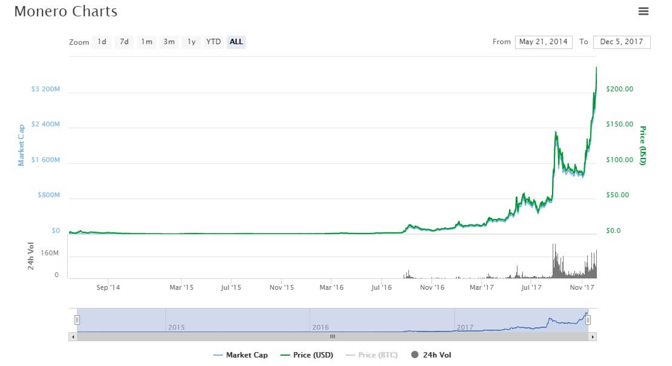Screen dimensions: 672x366
Task: Open the chart hamburger context menu
Action: (x=643, y=11)
